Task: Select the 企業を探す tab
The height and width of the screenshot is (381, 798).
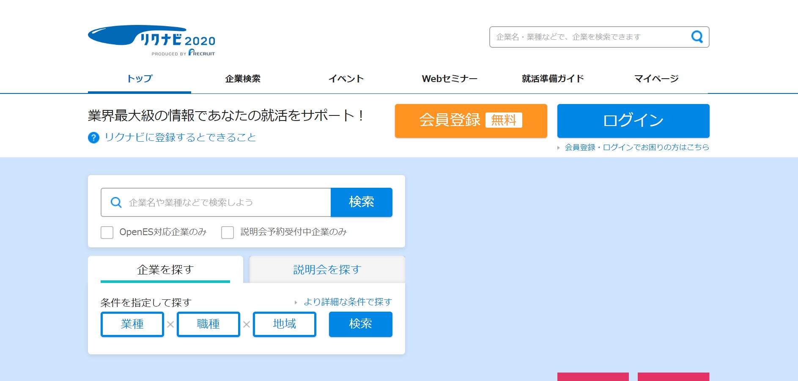Action: 165,270
